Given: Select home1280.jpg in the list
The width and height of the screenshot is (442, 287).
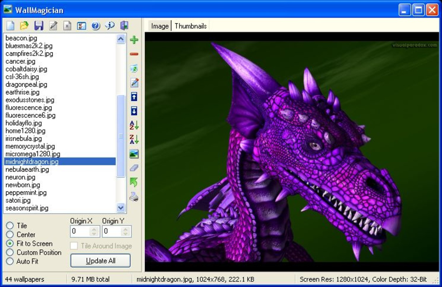Looking at the screenshot, I should [x=60, y=131].
